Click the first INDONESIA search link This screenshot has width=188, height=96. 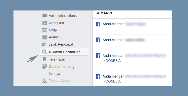tap(112, 61)
